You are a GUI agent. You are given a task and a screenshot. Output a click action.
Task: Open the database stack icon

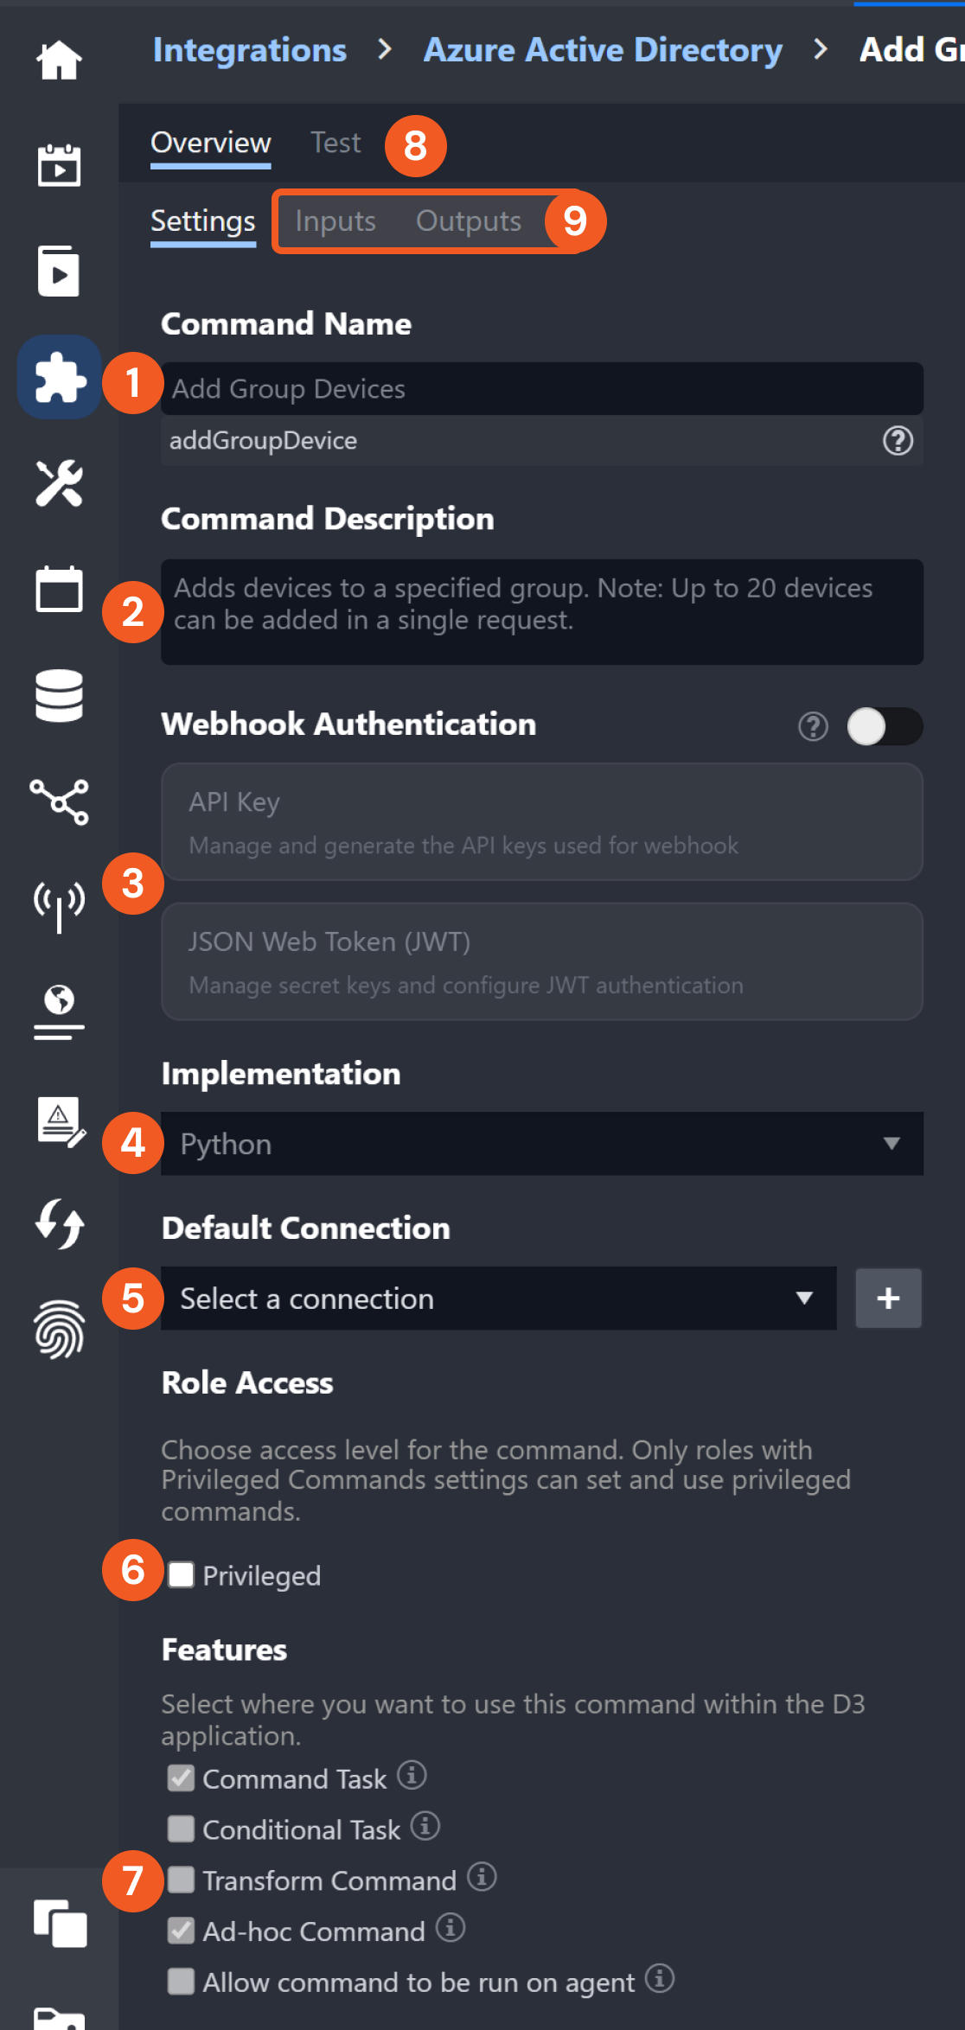tap(59, 695)
